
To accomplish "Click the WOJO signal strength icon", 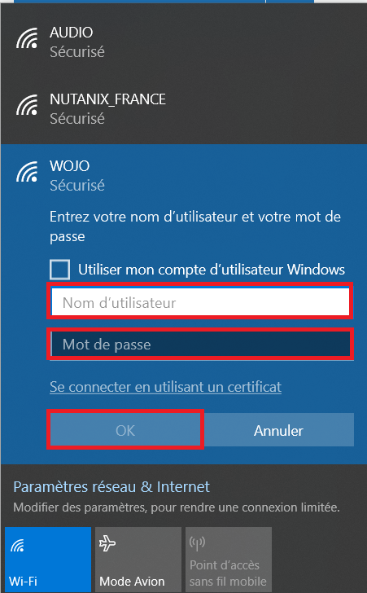I will tap(27, 171).
